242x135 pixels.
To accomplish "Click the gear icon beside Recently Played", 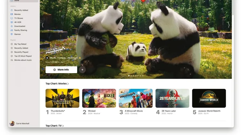I will point(12,52).
